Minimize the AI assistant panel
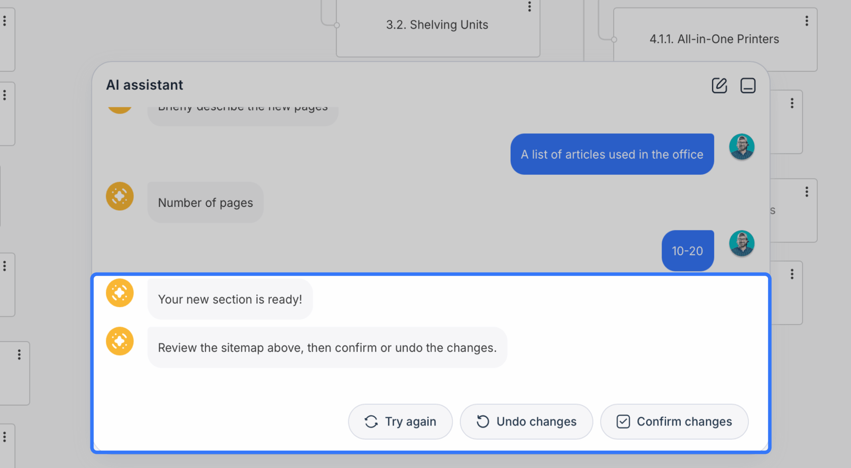 748,85
